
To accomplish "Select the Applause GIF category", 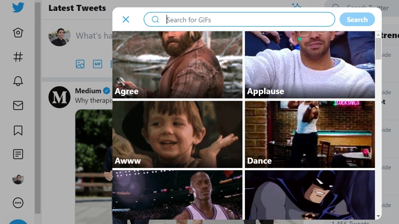I will click(x=310, y=65).
